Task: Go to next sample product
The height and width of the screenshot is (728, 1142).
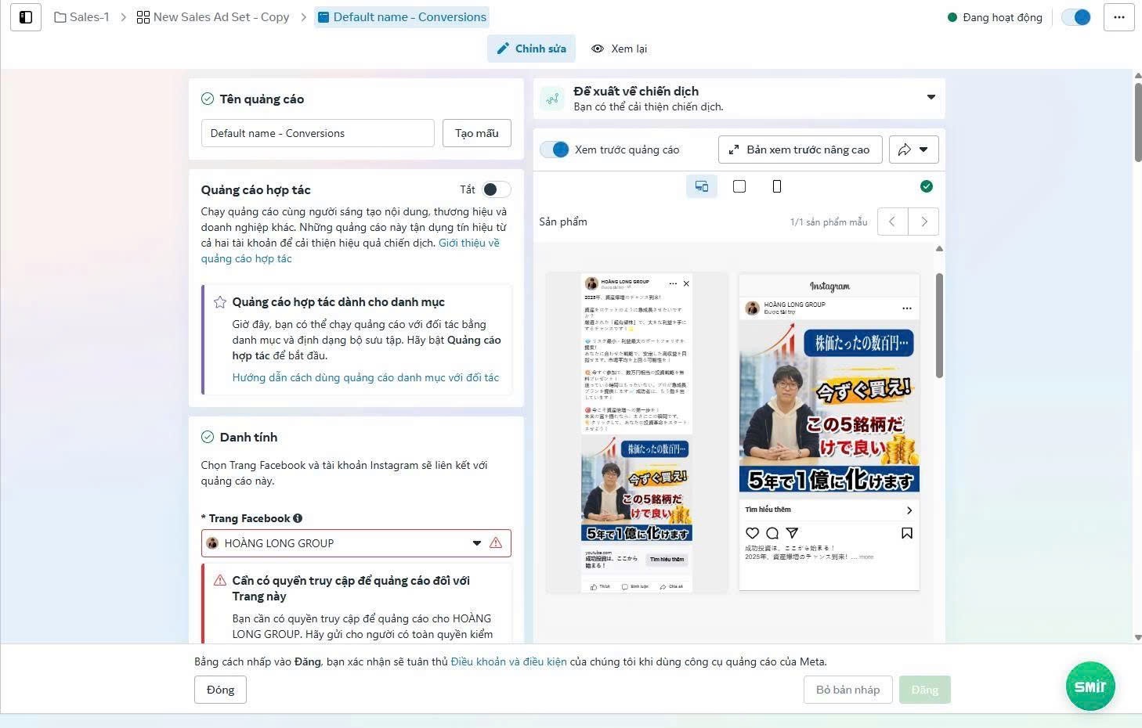Action: 924,222
